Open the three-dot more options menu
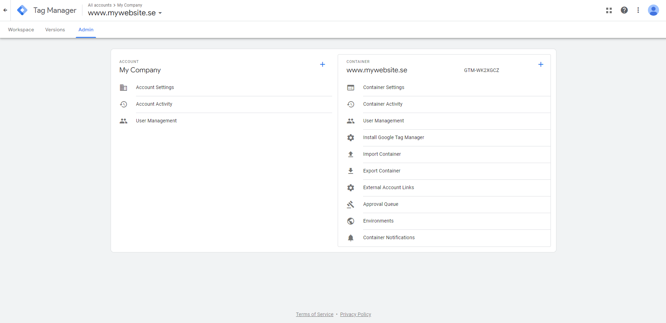This screenshot has height=323, width=666. 638,10
